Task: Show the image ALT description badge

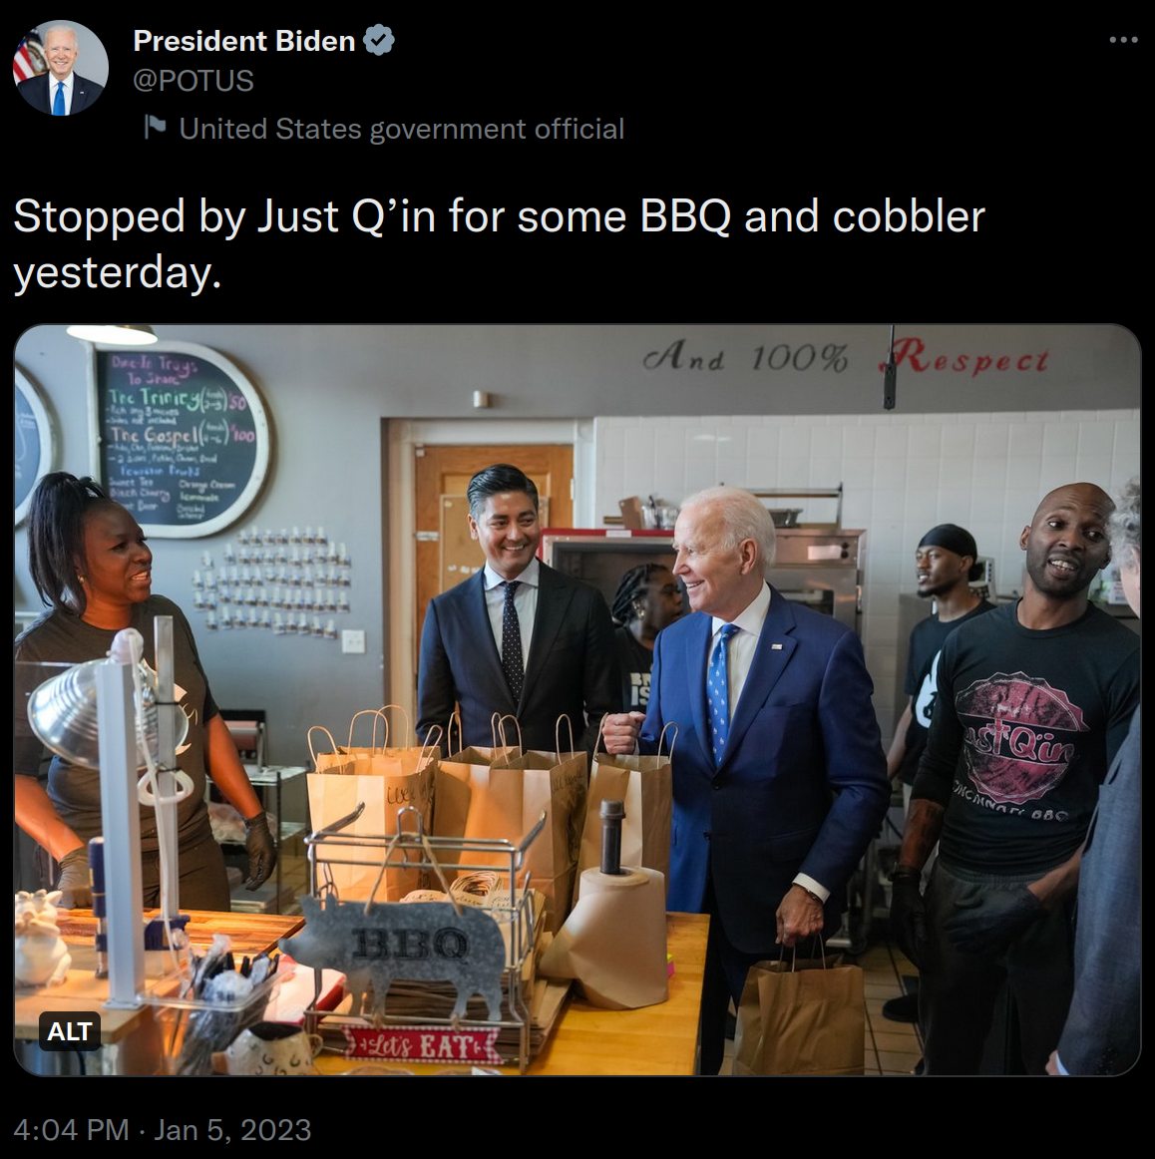Action: coord(69,1030)
